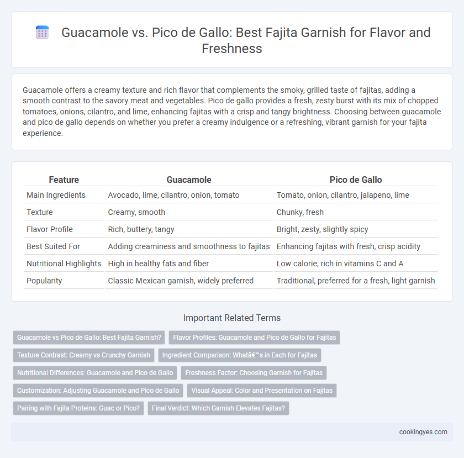Open 'Freshness Factor: Choosing Garnish for Fajitas'
This screenshot has width=464, height=458.
click(x=254, y=373)
